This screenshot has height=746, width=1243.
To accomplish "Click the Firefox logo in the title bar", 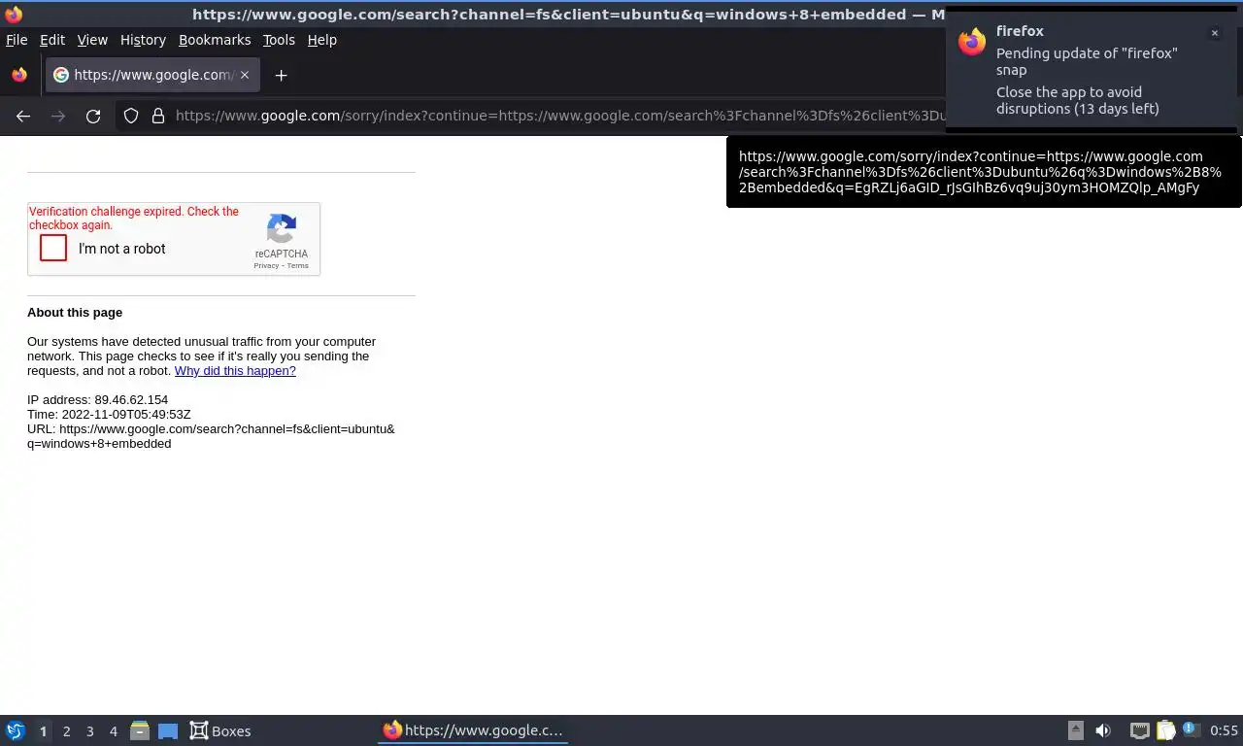I will [x=14, y=14].
